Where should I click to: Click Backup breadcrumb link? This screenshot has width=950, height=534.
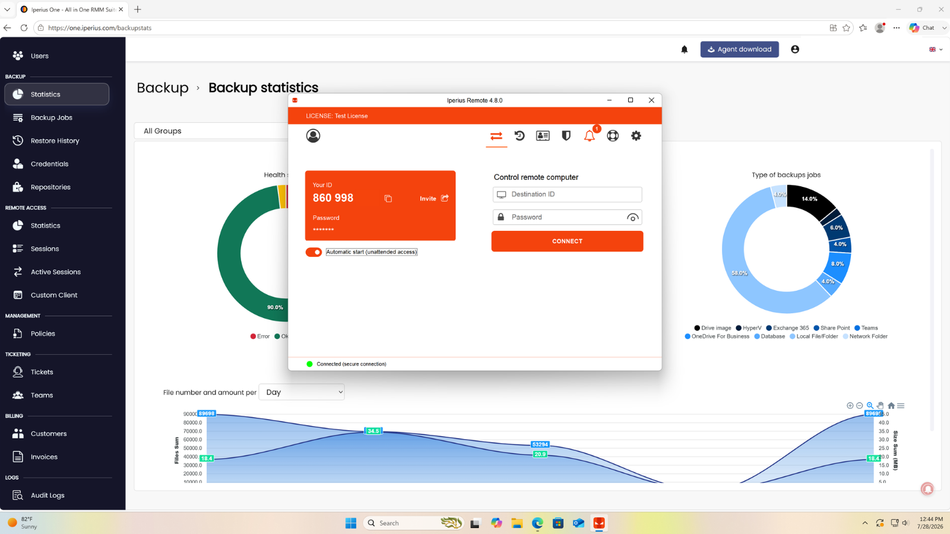click(x=163, y=88)
